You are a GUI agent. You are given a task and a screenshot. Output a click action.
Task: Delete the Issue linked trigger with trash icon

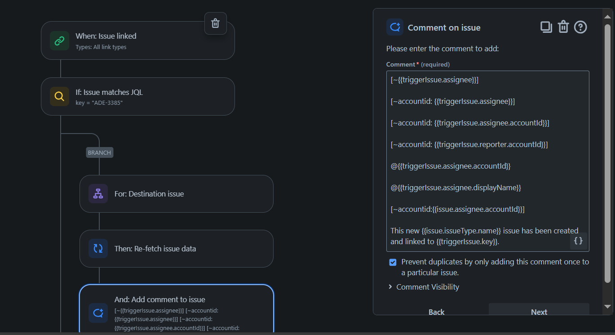pyautogui.click(x=216, y=23)
